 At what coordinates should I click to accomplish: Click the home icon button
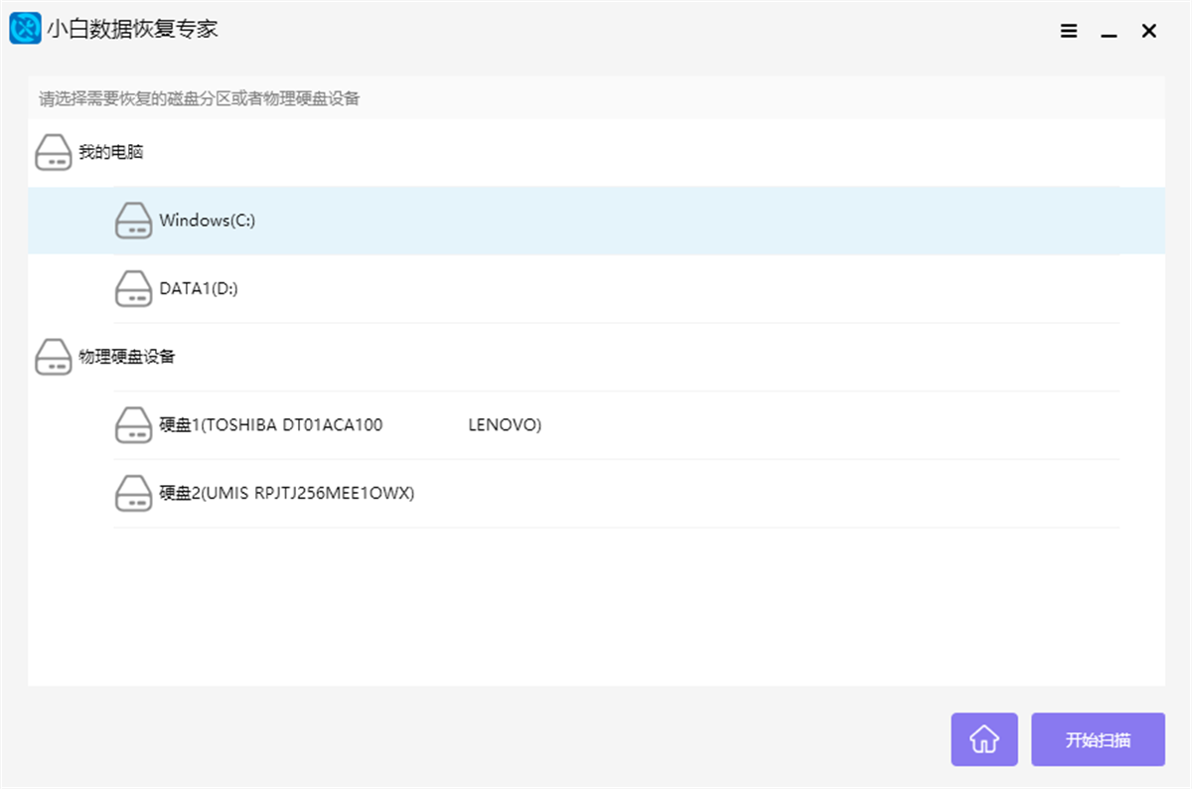click(x=984, y=739)
